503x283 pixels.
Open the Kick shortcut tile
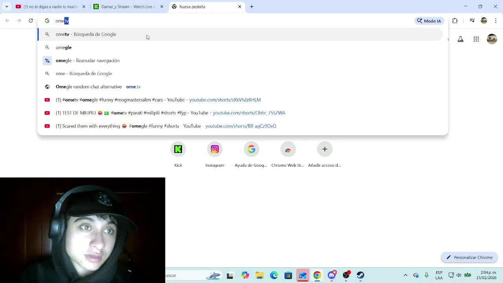(178, 155)
